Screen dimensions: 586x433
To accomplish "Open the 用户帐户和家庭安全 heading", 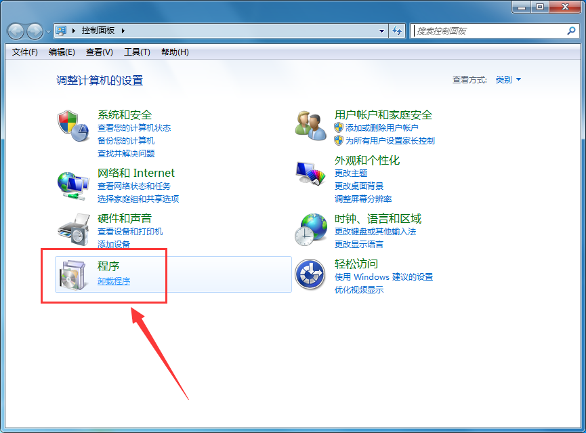I will pyautogui.click(x=383, y=115).
